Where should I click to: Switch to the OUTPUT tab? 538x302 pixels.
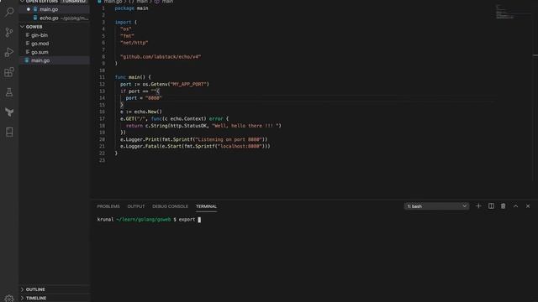pos(136,206)
